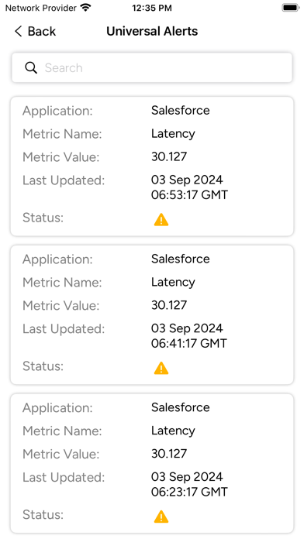Image resolution: width=304 pixels, height=539 pixels.
Task: Tap Status label in the first alert card
Action: click(x=43, y=218)
